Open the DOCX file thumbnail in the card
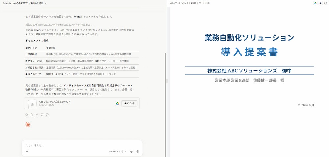 (x=32, y=104)
